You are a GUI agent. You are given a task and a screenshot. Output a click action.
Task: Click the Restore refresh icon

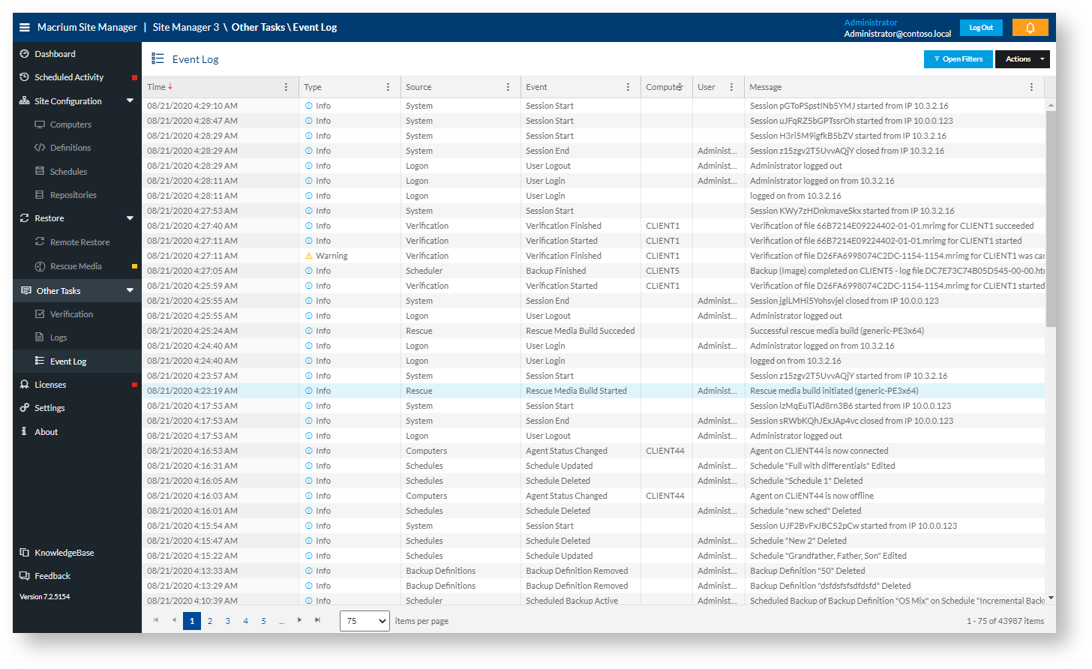tap(25, 218)
